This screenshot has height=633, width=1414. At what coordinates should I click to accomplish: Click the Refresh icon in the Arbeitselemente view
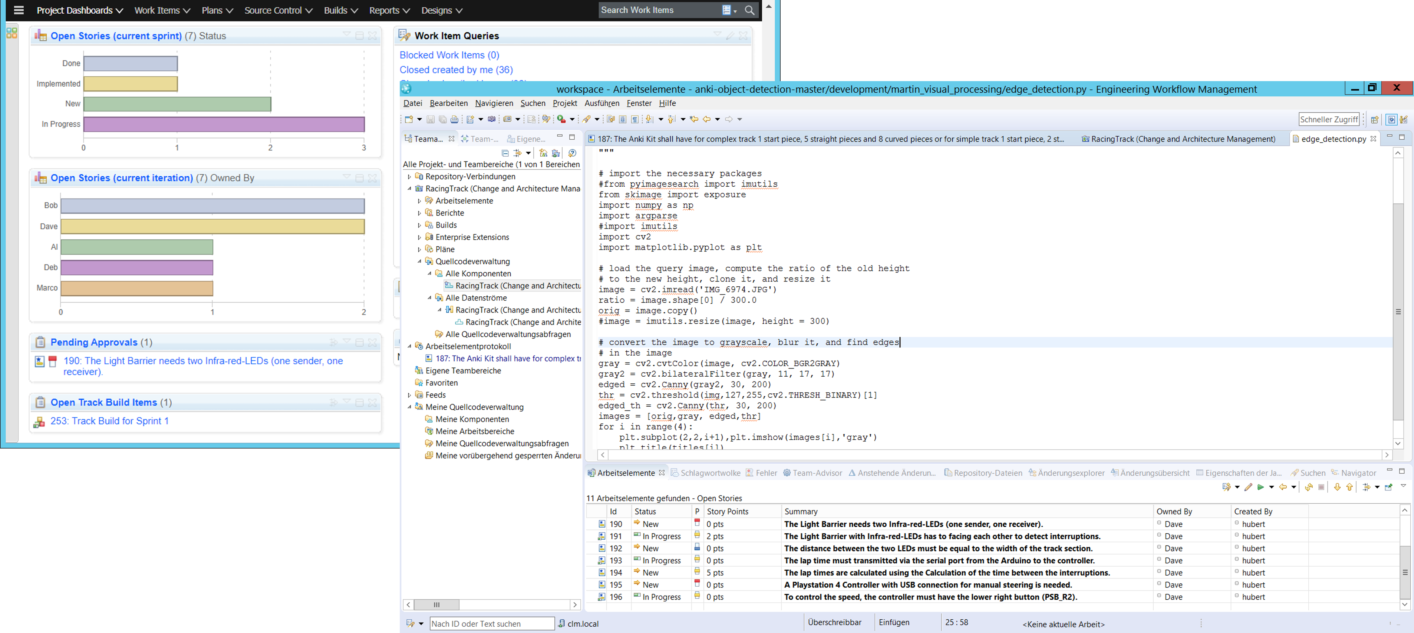click(1309, 487)
